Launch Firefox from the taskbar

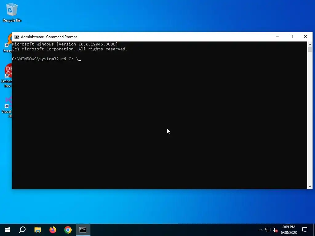[53, 230]
